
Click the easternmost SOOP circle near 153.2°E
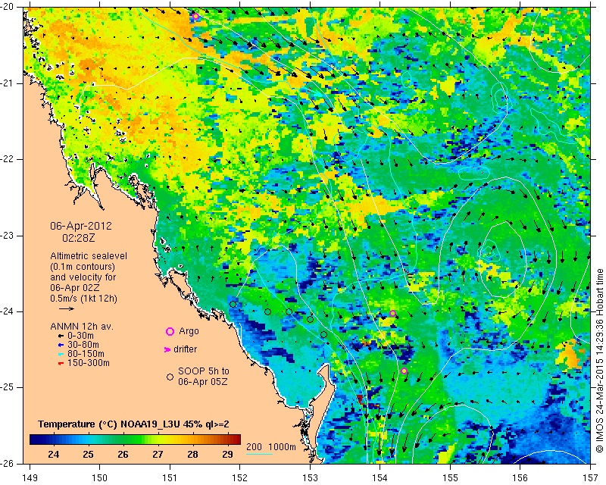coord(324,334)
